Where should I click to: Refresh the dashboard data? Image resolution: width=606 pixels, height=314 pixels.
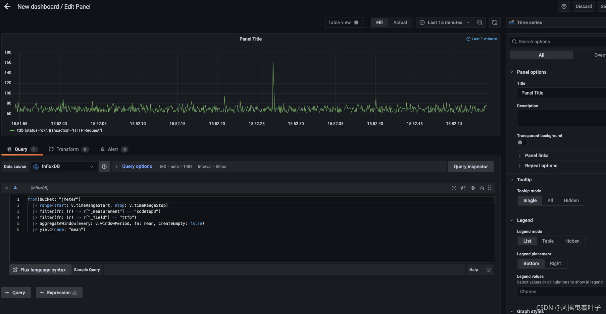click(494, 22)
